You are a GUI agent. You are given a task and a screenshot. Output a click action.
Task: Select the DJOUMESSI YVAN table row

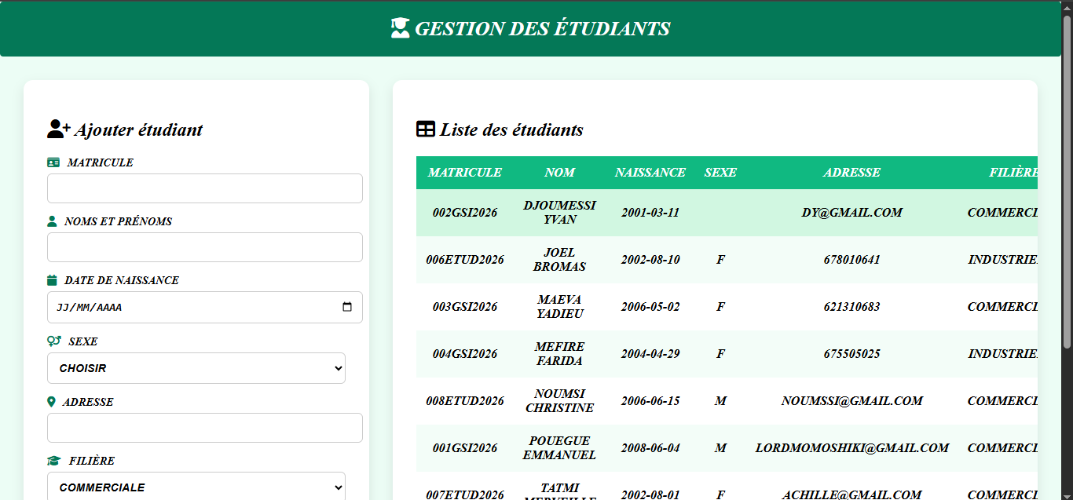(x=727, y=213)
